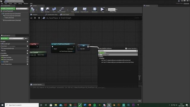Open Play options dropdown arrow
This screenshot has height=107, width=190.
point(107,10)
